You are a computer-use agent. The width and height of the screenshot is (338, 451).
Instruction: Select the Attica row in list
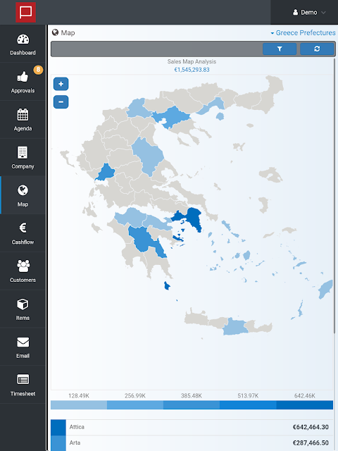click(x=192, y=427)
